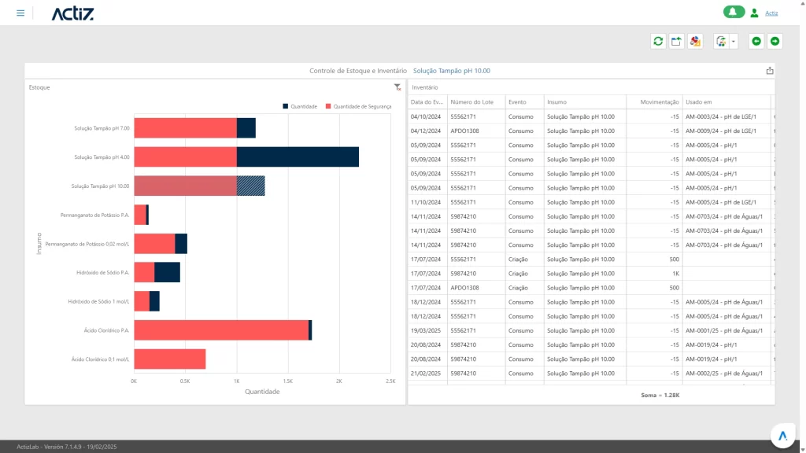The width and height of the screenshot is (806, 453).
Task: Click the green notification bell
Action: click(734, 13)
